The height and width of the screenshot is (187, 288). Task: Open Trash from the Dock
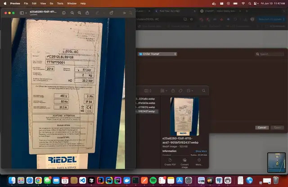(x=275, y=180)
